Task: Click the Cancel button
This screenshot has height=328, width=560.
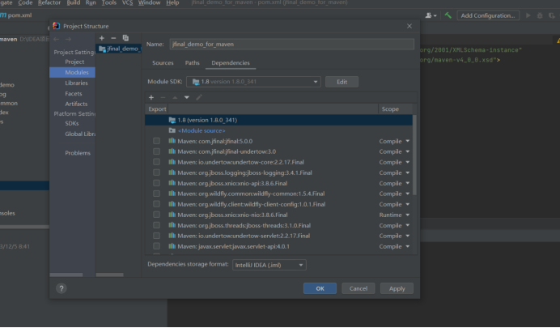Action: [x=358, y=288]
